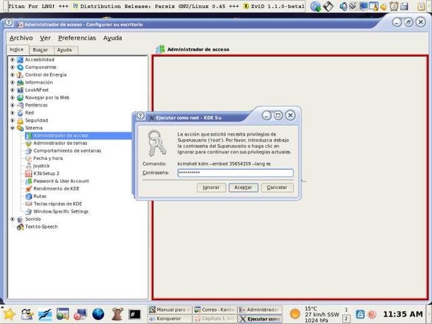Click the K3bSetup 2 icon
Viewport: 432px width, 324px height.
coord(28,173)
